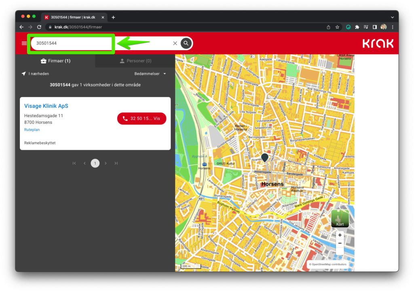Screen dimensions: 414x292
Task: Go back to the previous browser page
Action: click(x=22, y=27)
